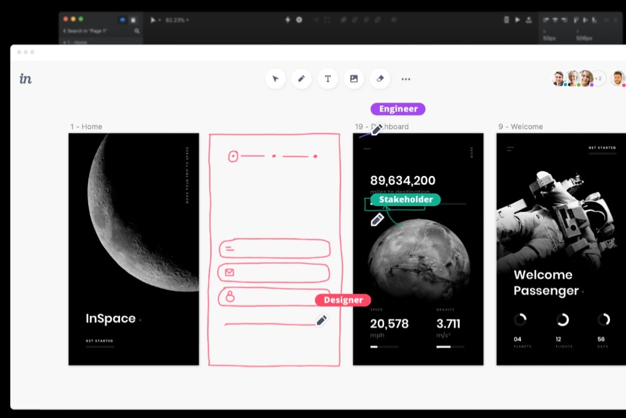Select the pointer arrow tool
The width and height of the screenshot is (626, 418).
[275, 79]
